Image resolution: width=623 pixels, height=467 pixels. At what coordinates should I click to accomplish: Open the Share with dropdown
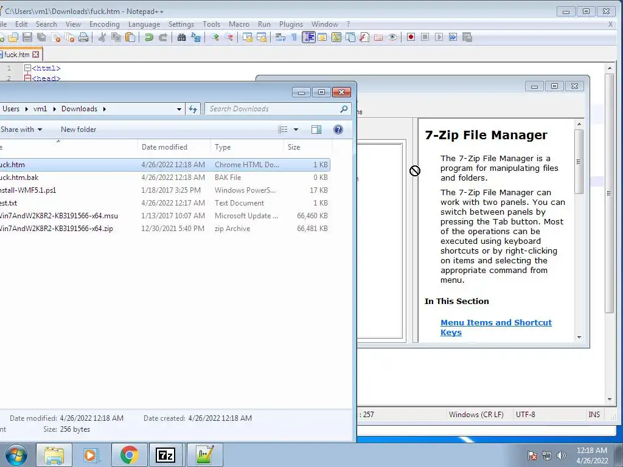(21, 130)
